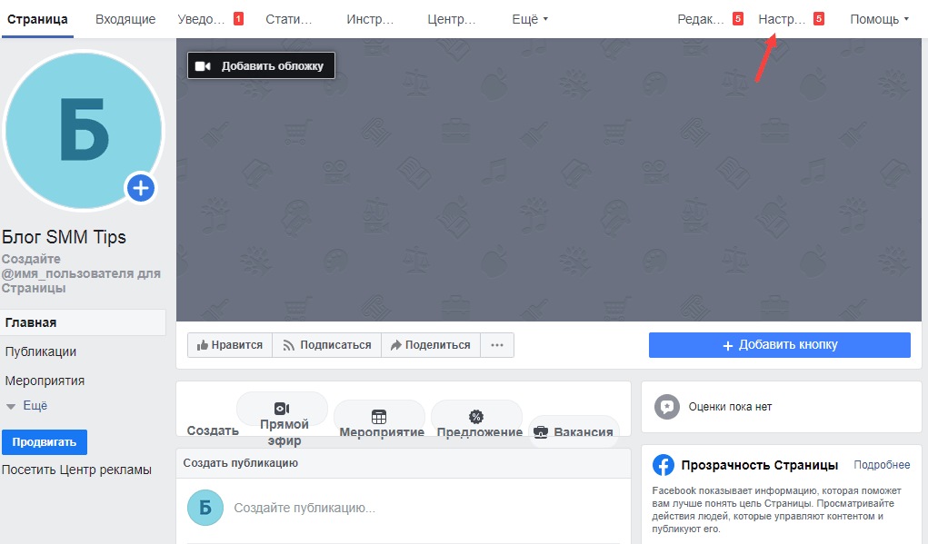Click the Facebook logo in Прозрачность Страницы

coord(664,465)
